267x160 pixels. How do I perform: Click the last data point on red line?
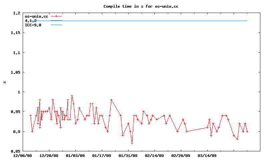tap(247, 131)
